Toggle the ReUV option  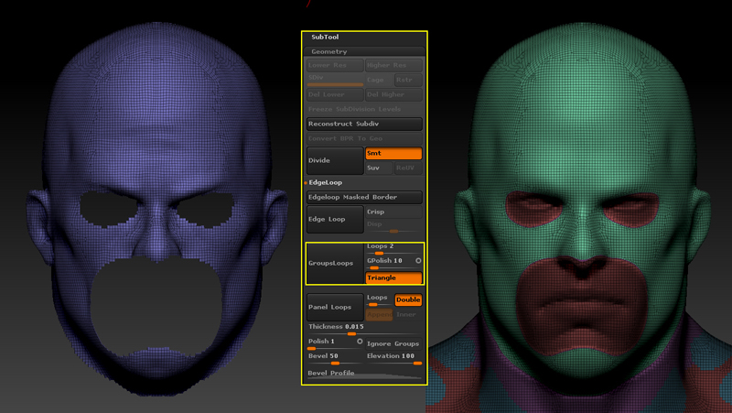point(408,168)
